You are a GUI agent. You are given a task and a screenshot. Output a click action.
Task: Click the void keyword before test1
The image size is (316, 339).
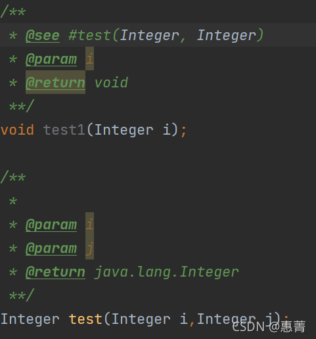17,130
